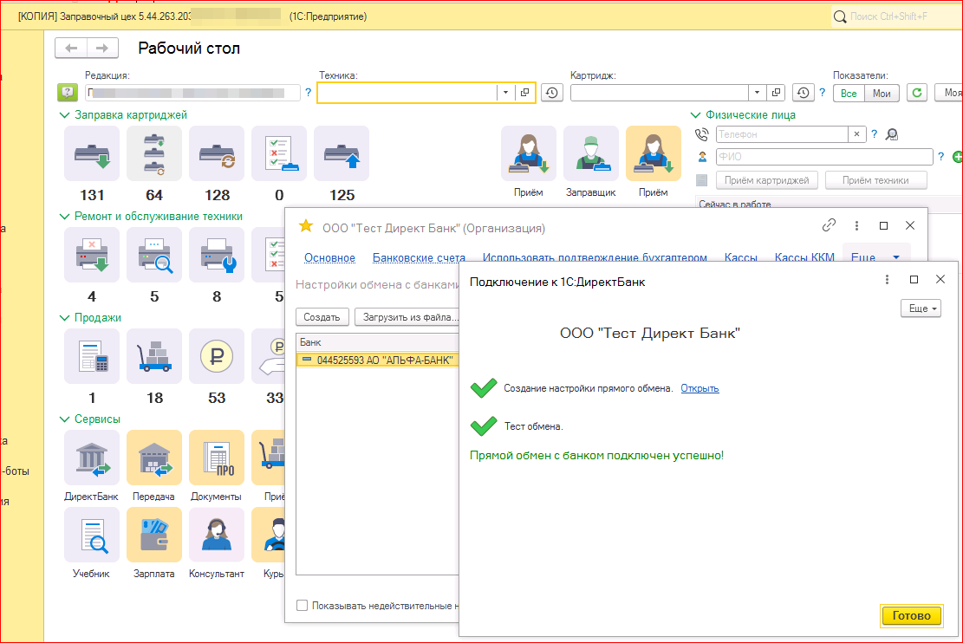Viewport: 963px width, 643px height.
Task: Open the Консультант support icon
Action: coord(217,535)
